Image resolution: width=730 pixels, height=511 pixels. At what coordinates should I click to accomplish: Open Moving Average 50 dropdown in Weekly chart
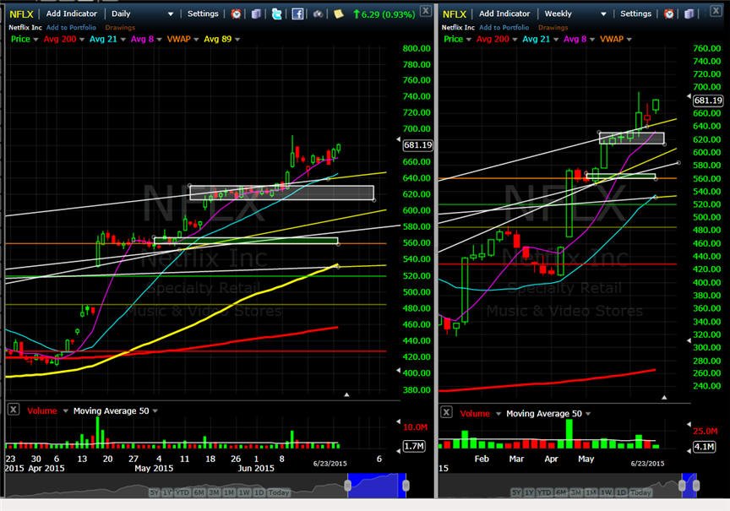pos(588,414)
